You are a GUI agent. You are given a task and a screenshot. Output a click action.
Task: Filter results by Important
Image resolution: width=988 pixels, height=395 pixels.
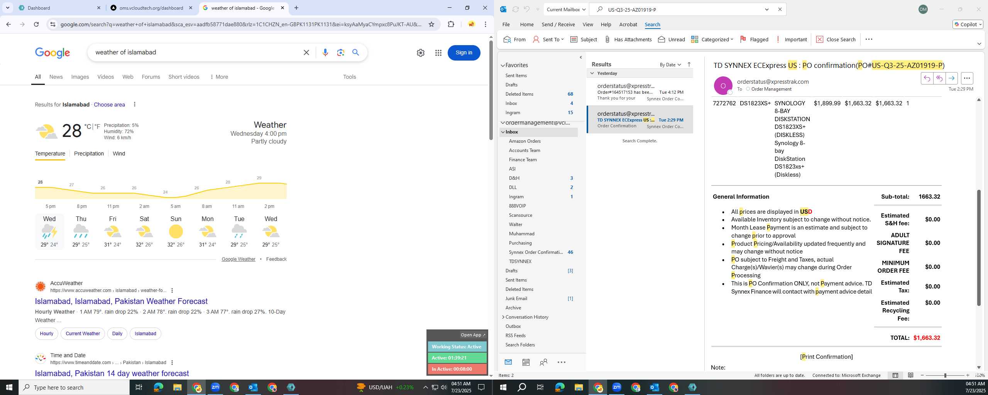(791, 39)
